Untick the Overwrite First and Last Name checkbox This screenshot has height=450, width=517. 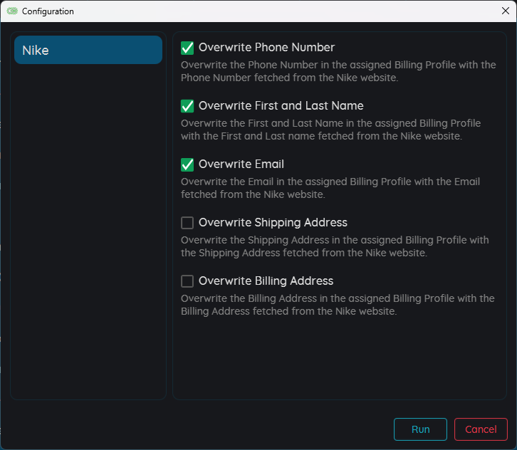(x=187, y=106)
